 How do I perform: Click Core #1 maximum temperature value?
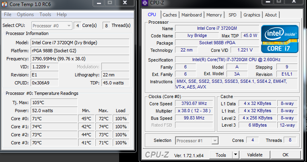pyautogui.click(x=103, y=127)
